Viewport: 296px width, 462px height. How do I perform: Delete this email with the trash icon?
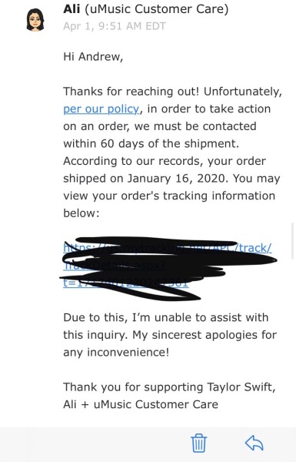tap(199, 443)
